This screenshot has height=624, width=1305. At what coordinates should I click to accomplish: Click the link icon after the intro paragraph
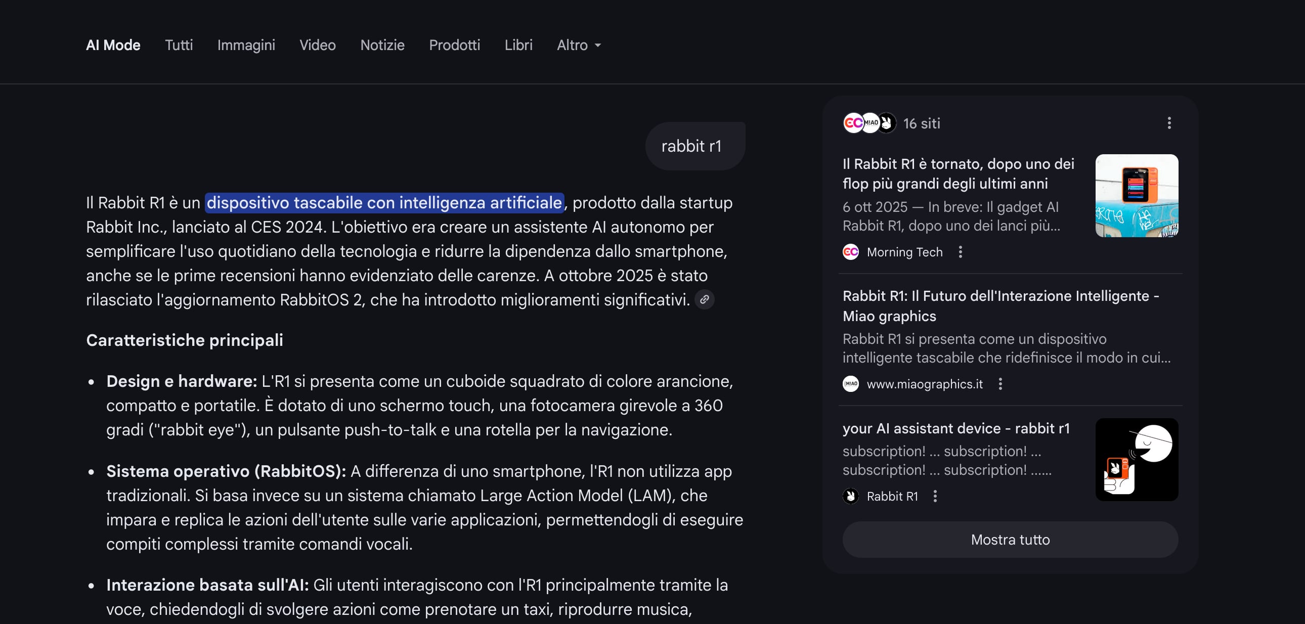[704, 299]
